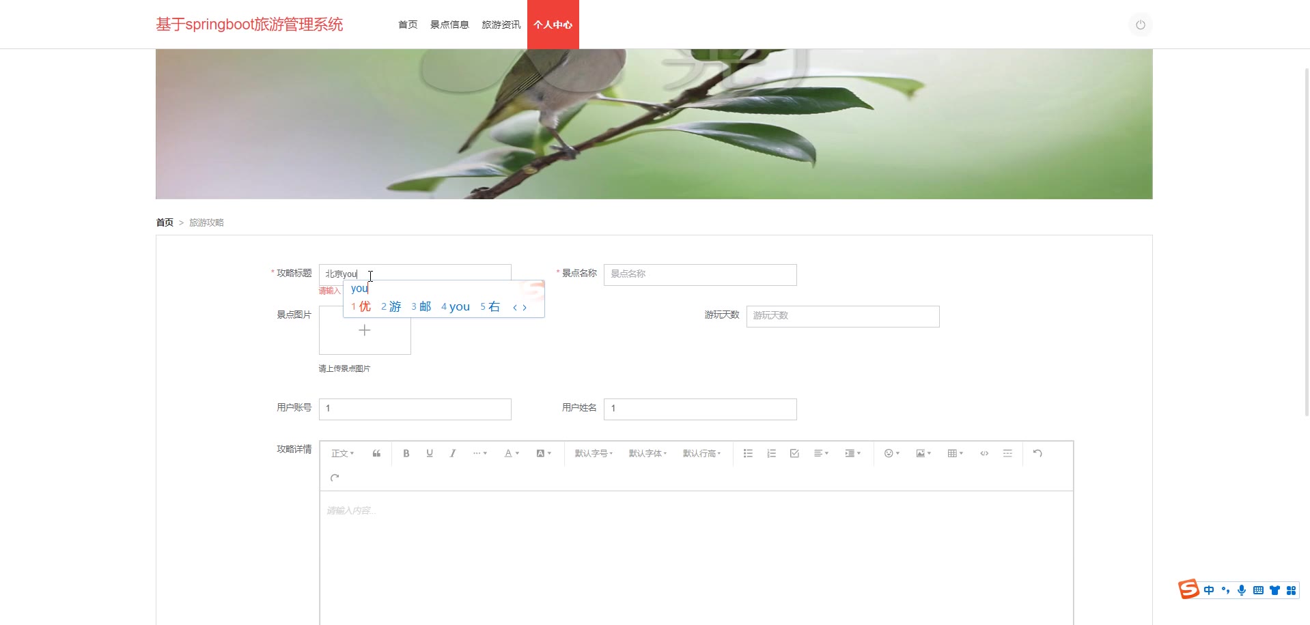Screen dimensions: 1310x625
Task: Go to 首页 in the breadcrumb
Action: pyautogui.click(x=165, y=222)
